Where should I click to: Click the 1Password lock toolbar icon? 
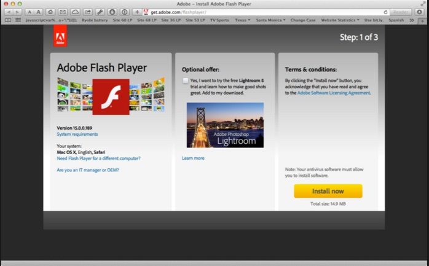(112, 12)
